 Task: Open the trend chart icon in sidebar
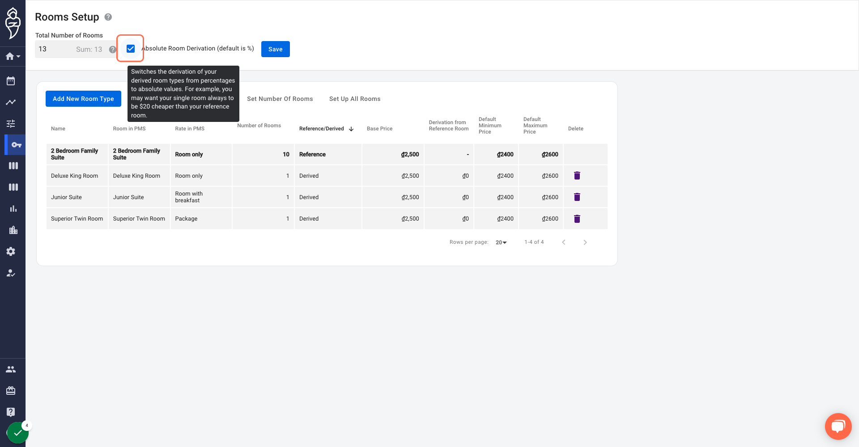tap(11, 102)
